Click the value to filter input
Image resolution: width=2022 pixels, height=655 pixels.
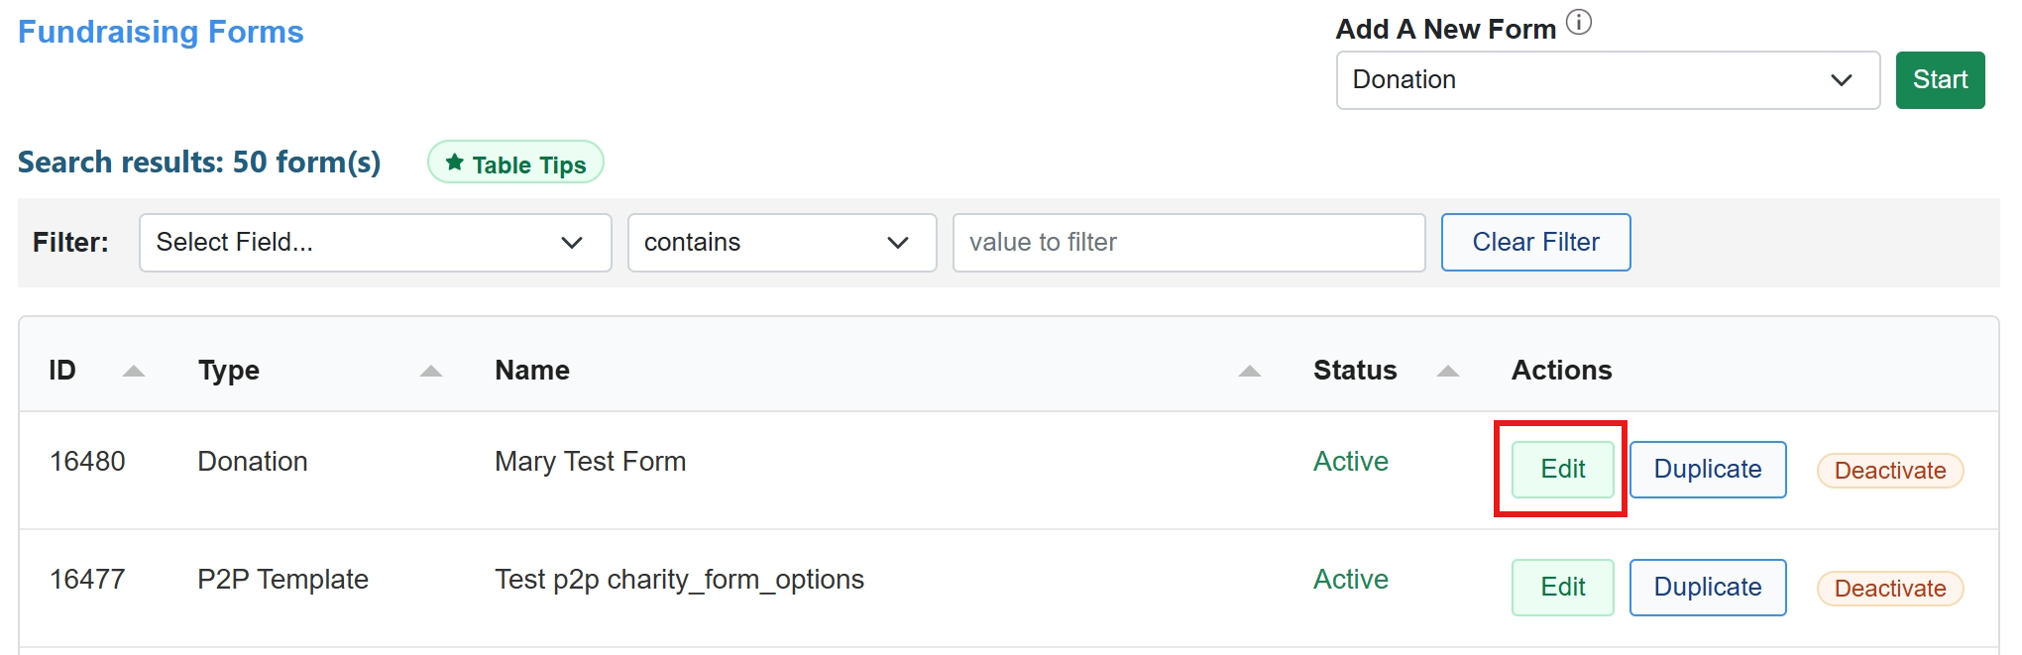pos(1187,243)
